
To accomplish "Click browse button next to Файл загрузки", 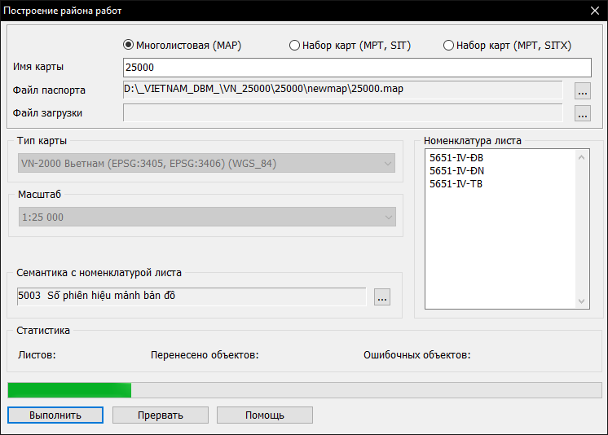I will pos(582,114).
